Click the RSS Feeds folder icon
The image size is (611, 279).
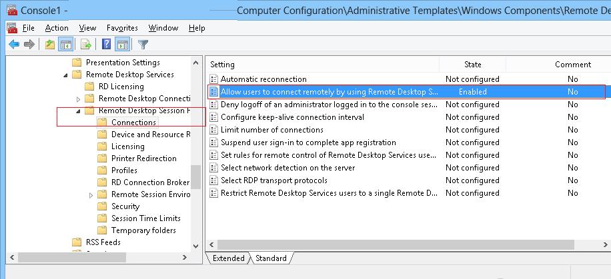77,242
